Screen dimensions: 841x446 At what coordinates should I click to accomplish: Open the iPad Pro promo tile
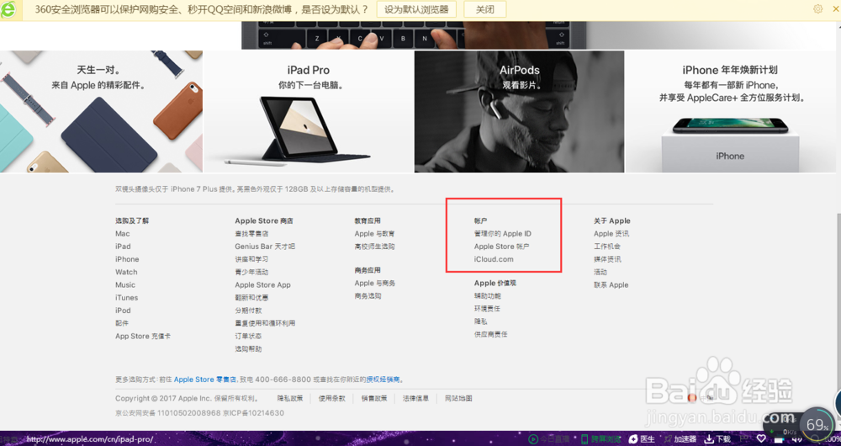point(309,112)
